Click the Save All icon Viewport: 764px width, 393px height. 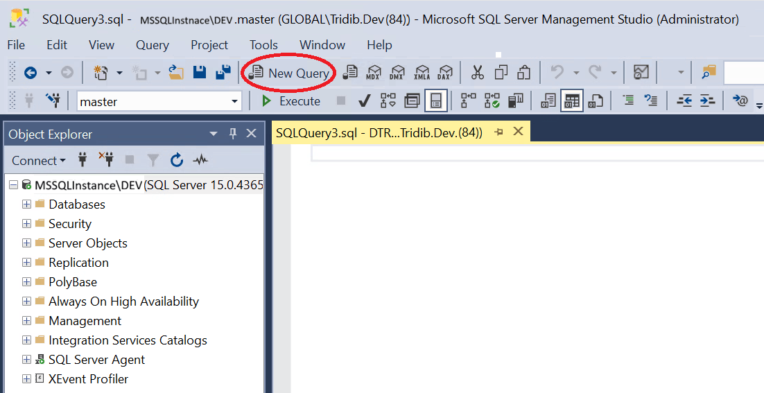[223, 73]
